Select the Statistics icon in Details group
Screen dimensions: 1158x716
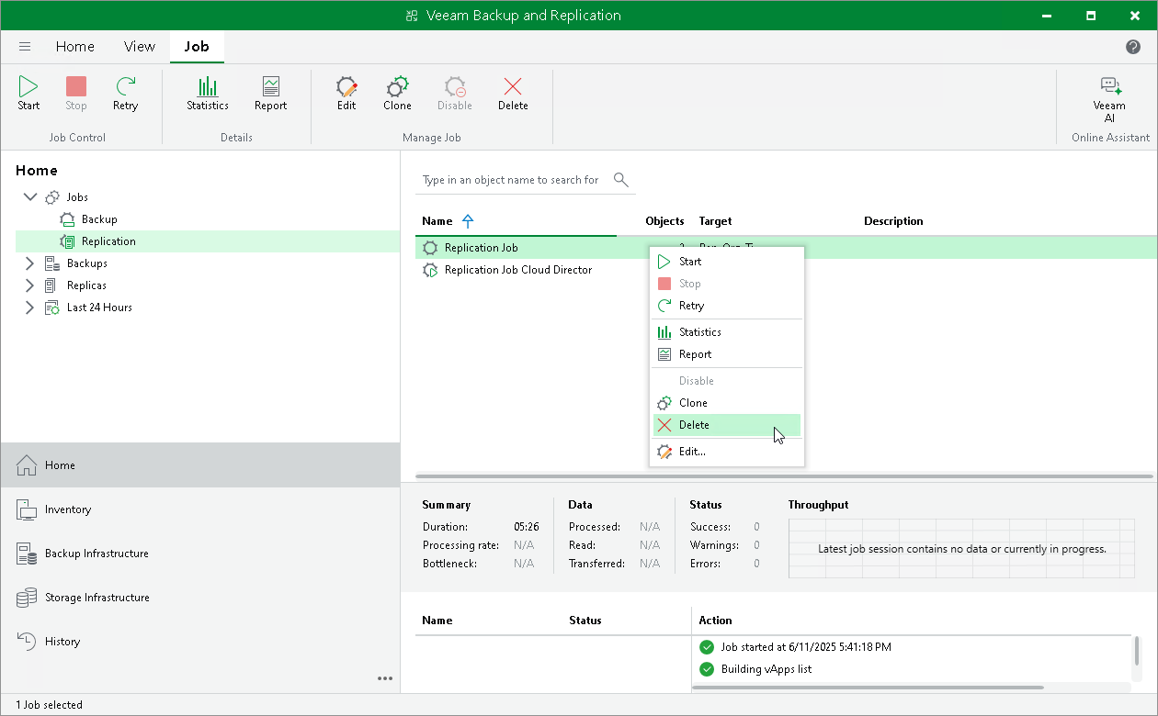pyautogui.click(x=207, y=92)
